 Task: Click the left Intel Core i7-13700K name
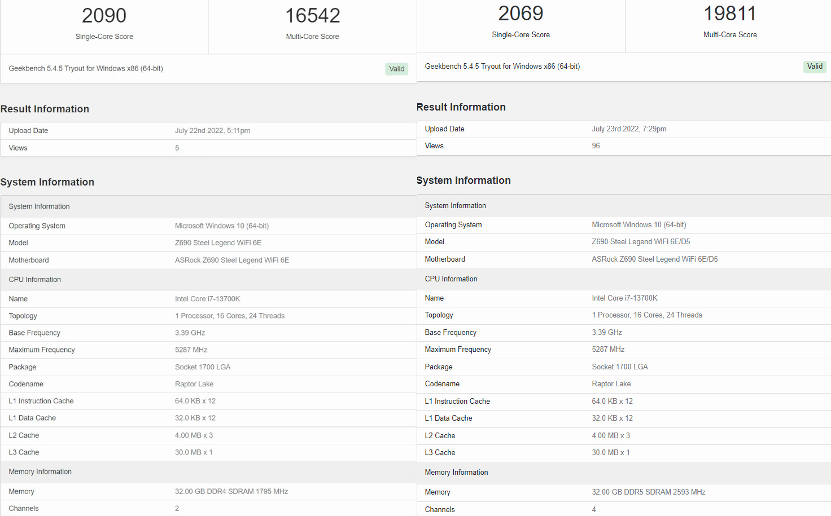[x=208, y=299]
